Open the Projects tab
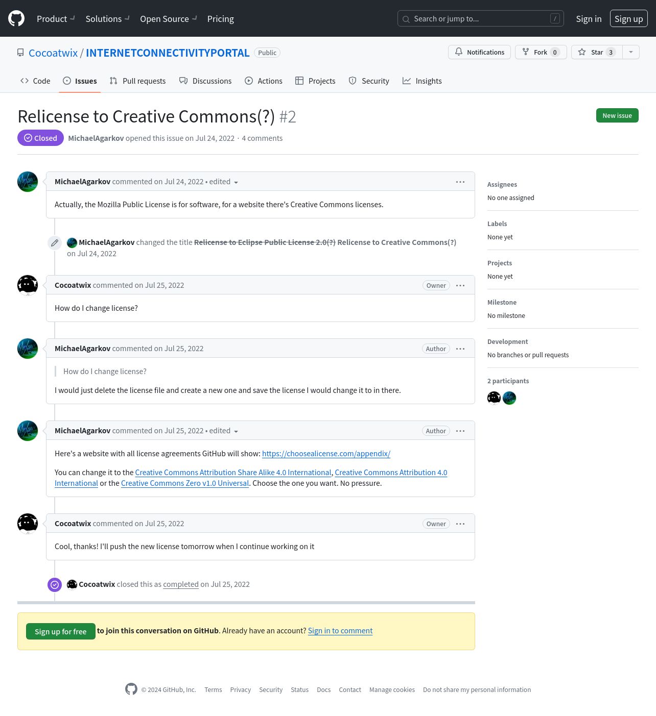Viewport: 656px width, 716px height. pyautogui.click(x=315, y=81)
